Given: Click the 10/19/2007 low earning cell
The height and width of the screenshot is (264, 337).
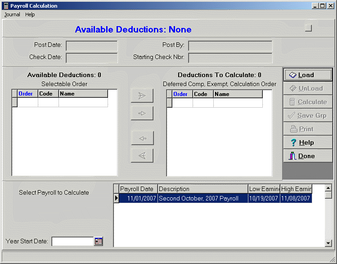Looking at the screenshot, I should pyautogui.click(x=264, y=198).
